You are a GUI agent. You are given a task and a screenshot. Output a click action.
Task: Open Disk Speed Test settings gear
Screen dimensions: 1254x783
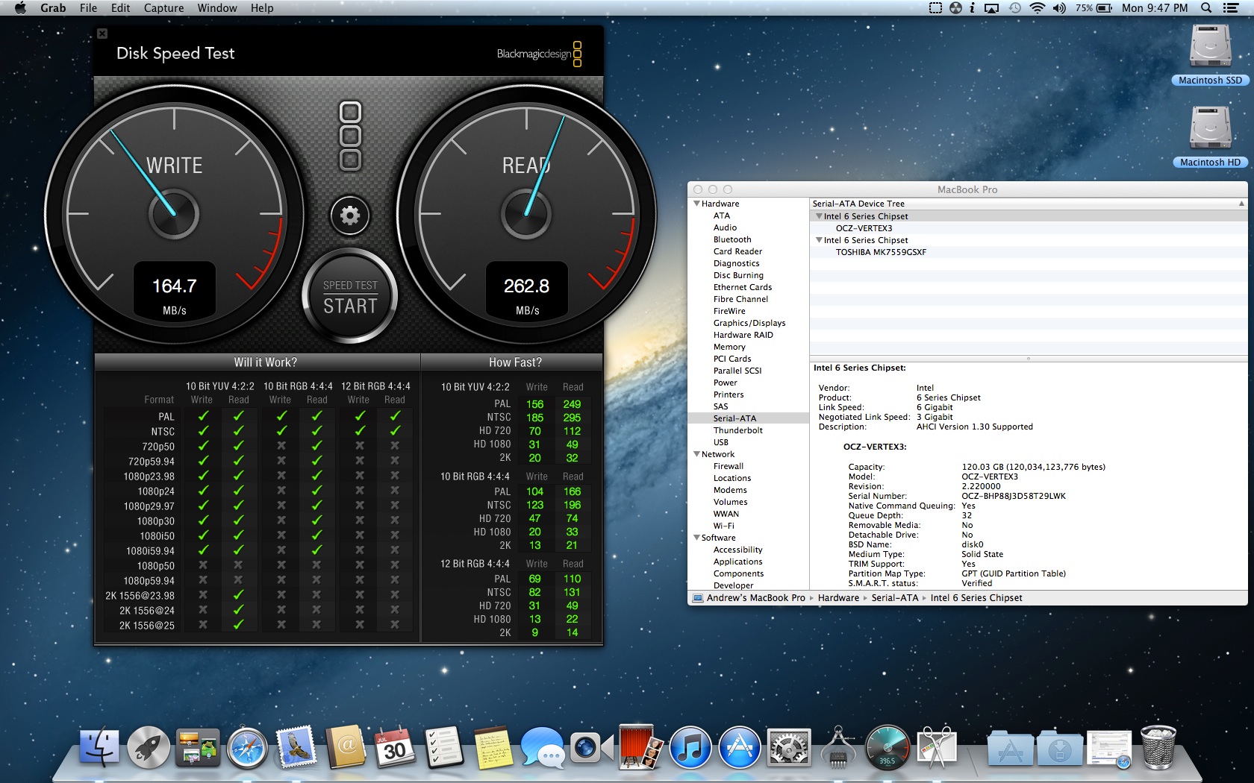(x=350, y=216)
